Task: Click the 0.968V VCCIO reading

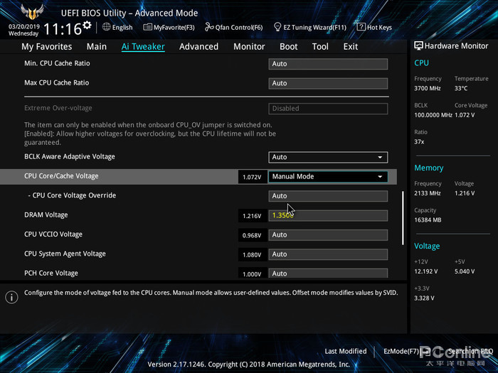Action: point(252,235)
